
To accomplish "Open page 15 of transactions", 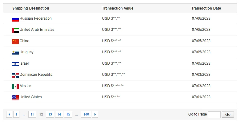I will pos(68,115).
